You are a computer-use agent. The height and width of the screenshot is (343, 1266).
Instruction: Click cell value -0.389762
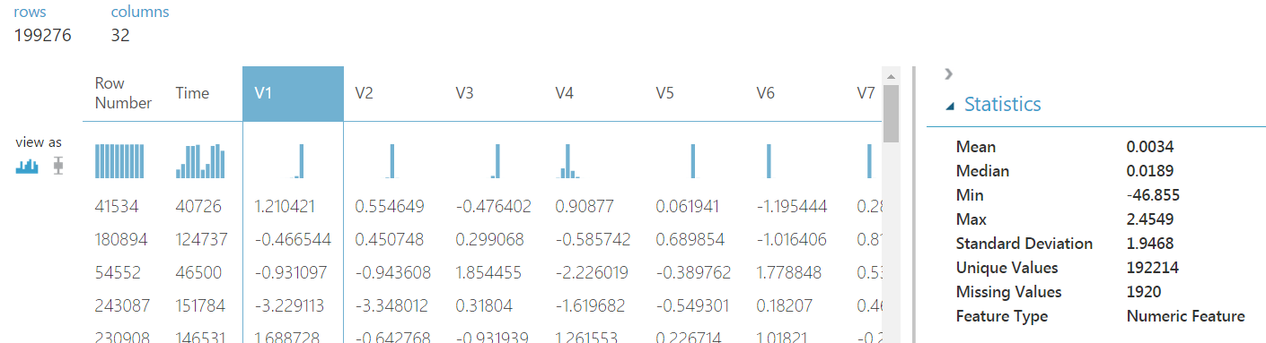694,272
